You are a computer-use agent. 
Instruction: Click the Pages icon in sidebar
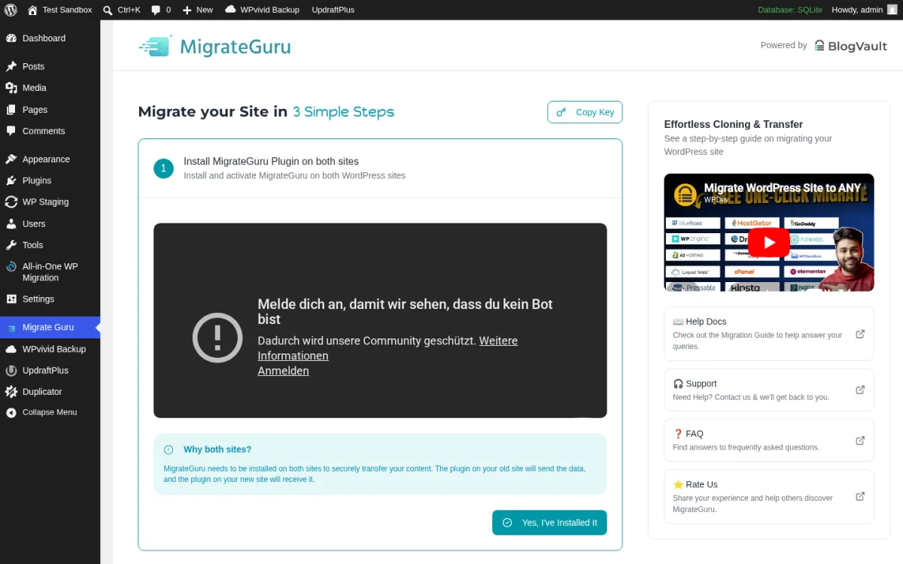pyautogui.click(x=11, y=110)
